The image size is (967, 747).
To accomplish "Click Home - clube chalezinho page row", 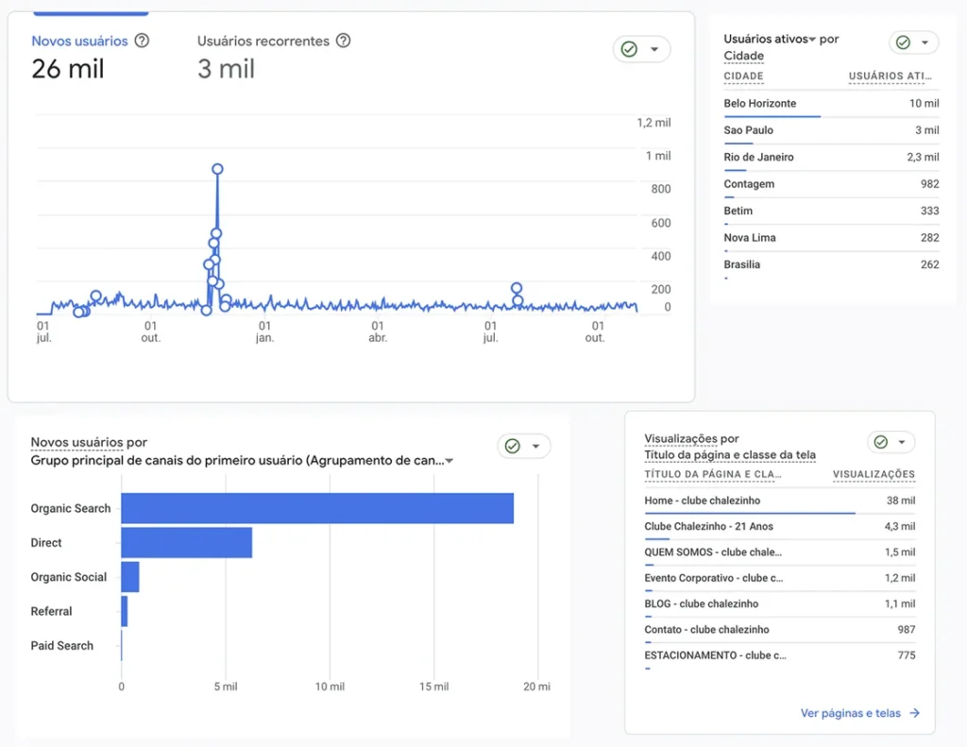I will click(x=702, y=501).
